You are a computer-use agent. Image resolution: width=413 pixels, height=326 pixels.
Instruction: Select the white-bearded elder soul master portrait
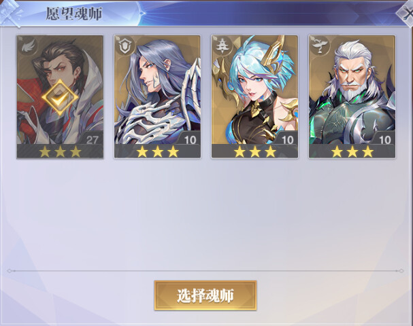point(352,90)
